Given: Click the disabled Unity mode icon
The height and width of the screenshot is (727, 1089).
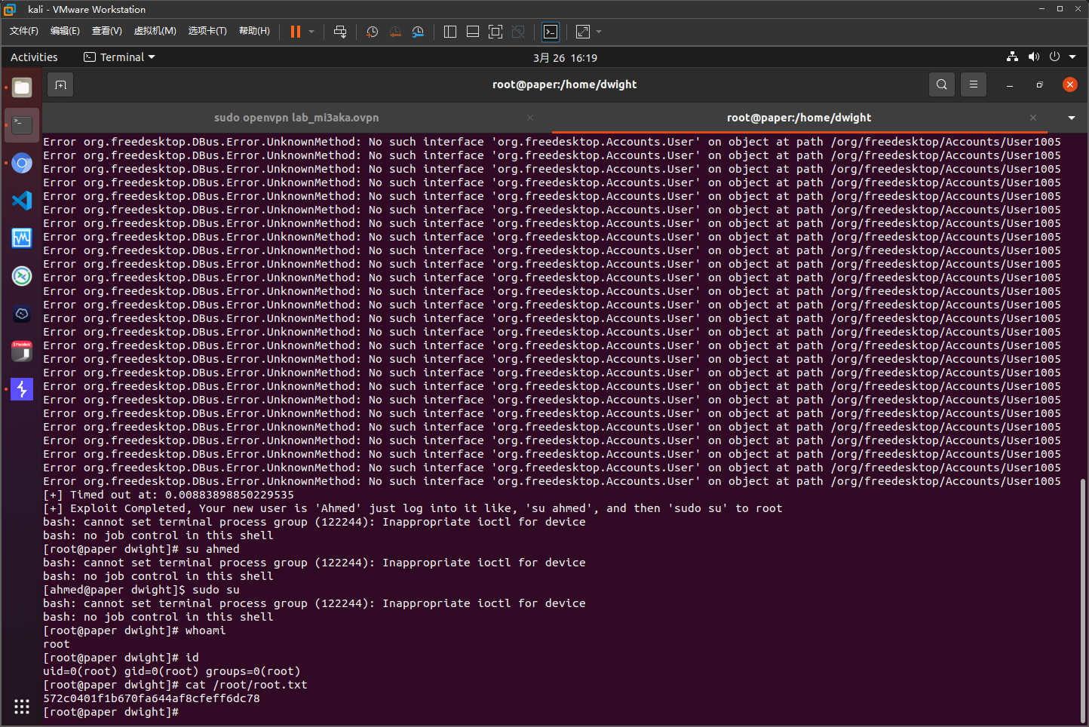Looking at the screenshot, I should tap(518, 32).
